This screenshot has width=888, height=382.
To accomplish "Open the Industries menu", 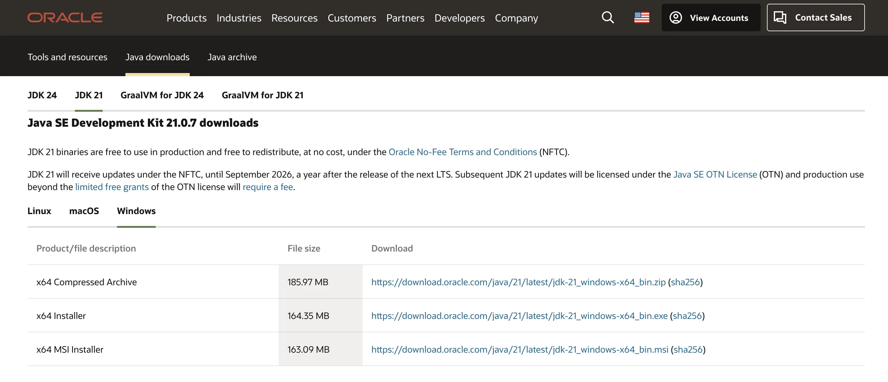I will coord(239,18).
